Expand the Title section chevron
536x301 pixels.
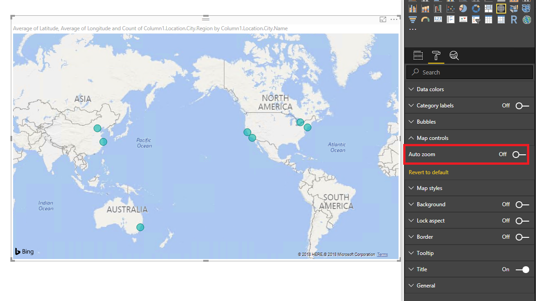point(411,269)
